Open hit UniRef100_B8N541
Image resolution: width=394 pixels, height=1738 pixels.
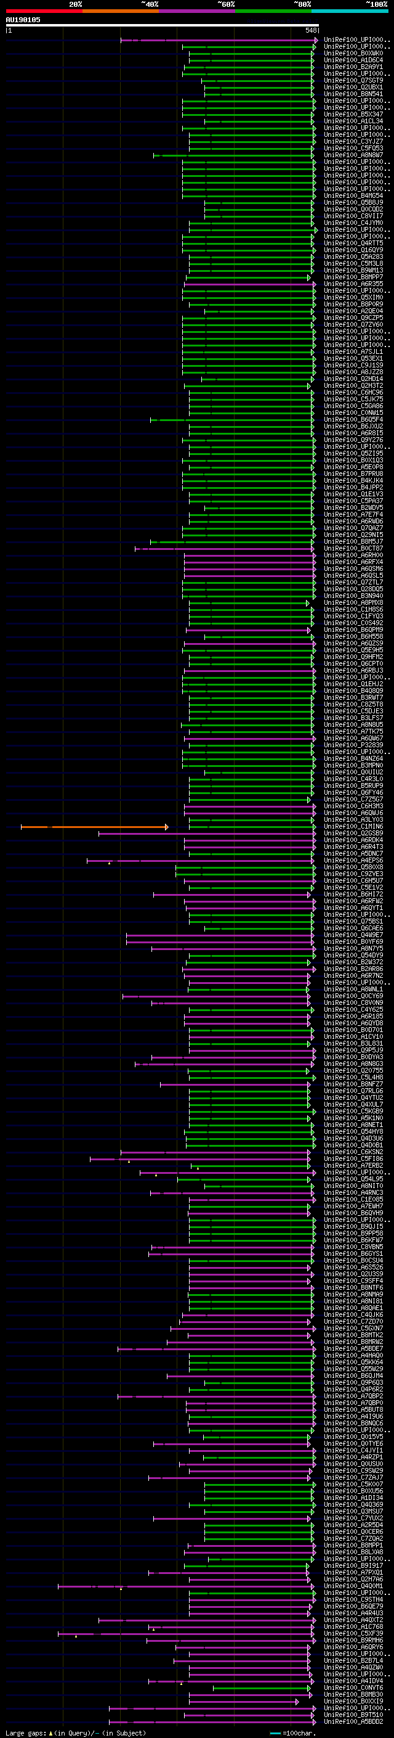coord(353,94)
